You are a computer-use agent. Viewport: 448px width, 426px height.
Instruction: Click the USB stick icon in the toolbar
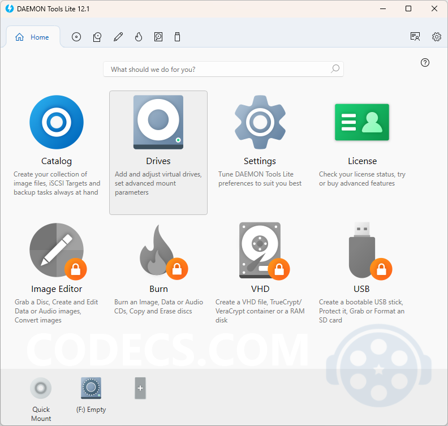coord(177,37)
